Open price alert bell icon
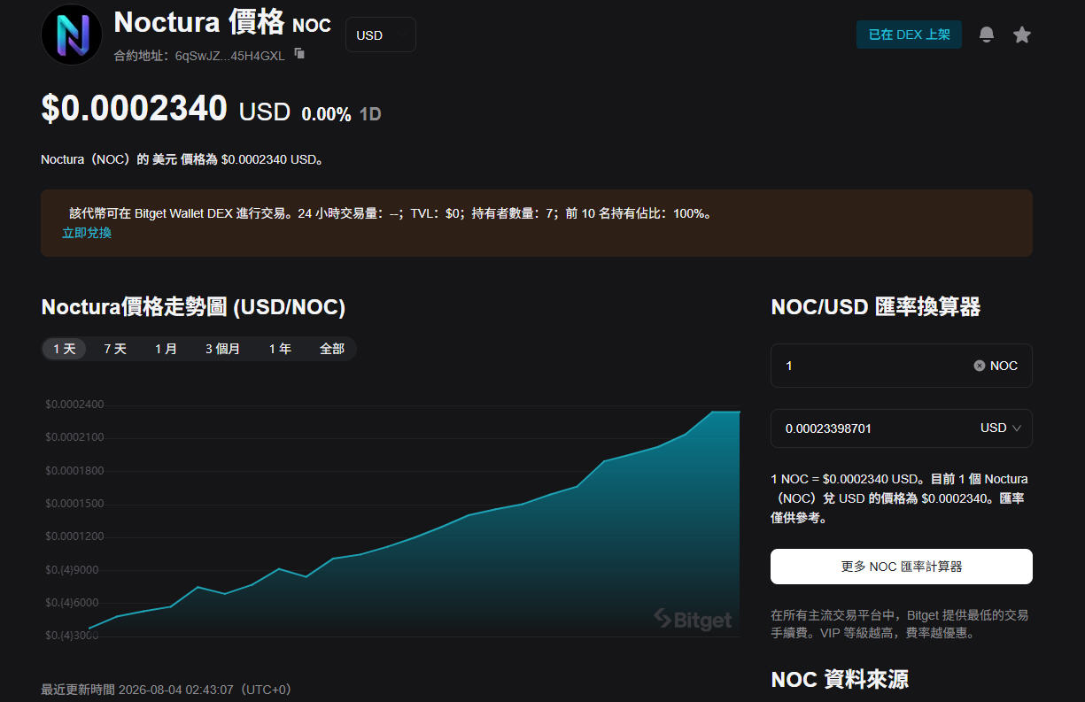This screenshot has height=702, width=1085. [987, 35]
